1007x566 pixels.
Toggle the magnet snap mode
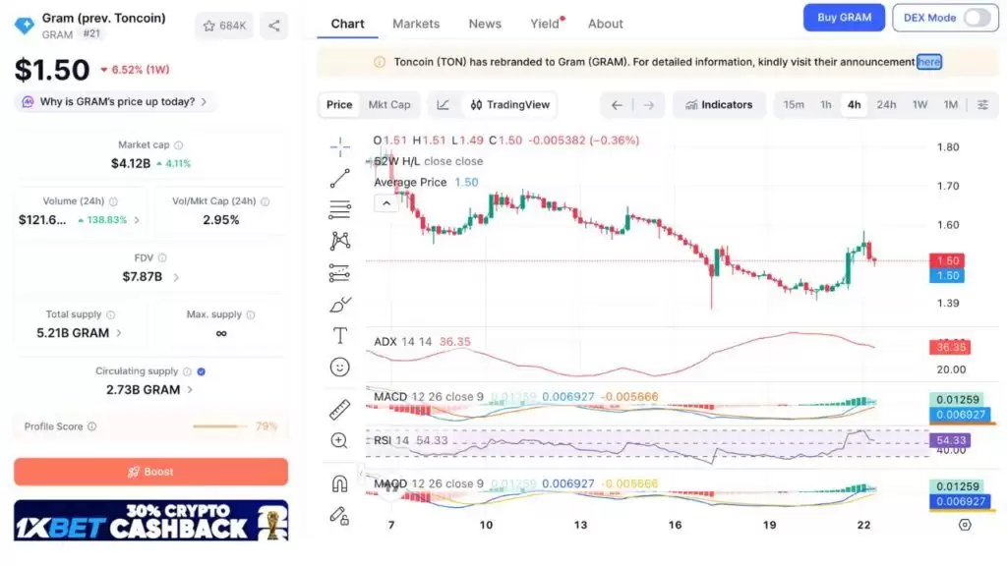(339, 483)
